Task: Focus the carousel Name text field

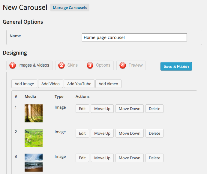Action: point(134,37)
